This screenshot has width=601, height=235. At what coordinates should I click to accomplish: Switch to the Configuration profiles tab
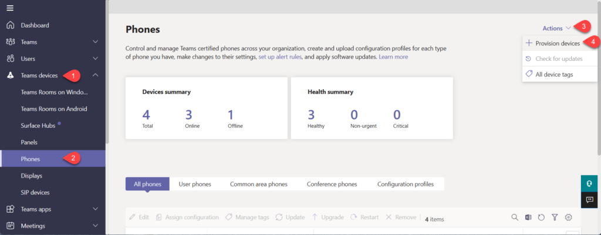click(406, 183)
